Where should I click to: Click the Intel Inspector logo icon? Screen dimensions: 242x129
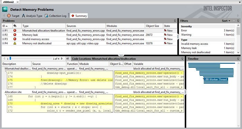pos(5,9)
